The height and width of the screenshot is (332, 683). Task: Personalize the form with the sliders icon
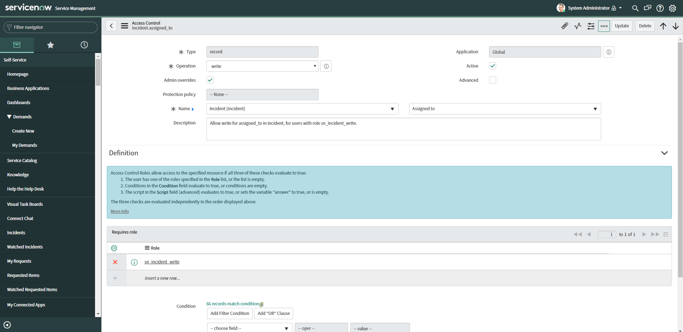click(x=591, y=26)
